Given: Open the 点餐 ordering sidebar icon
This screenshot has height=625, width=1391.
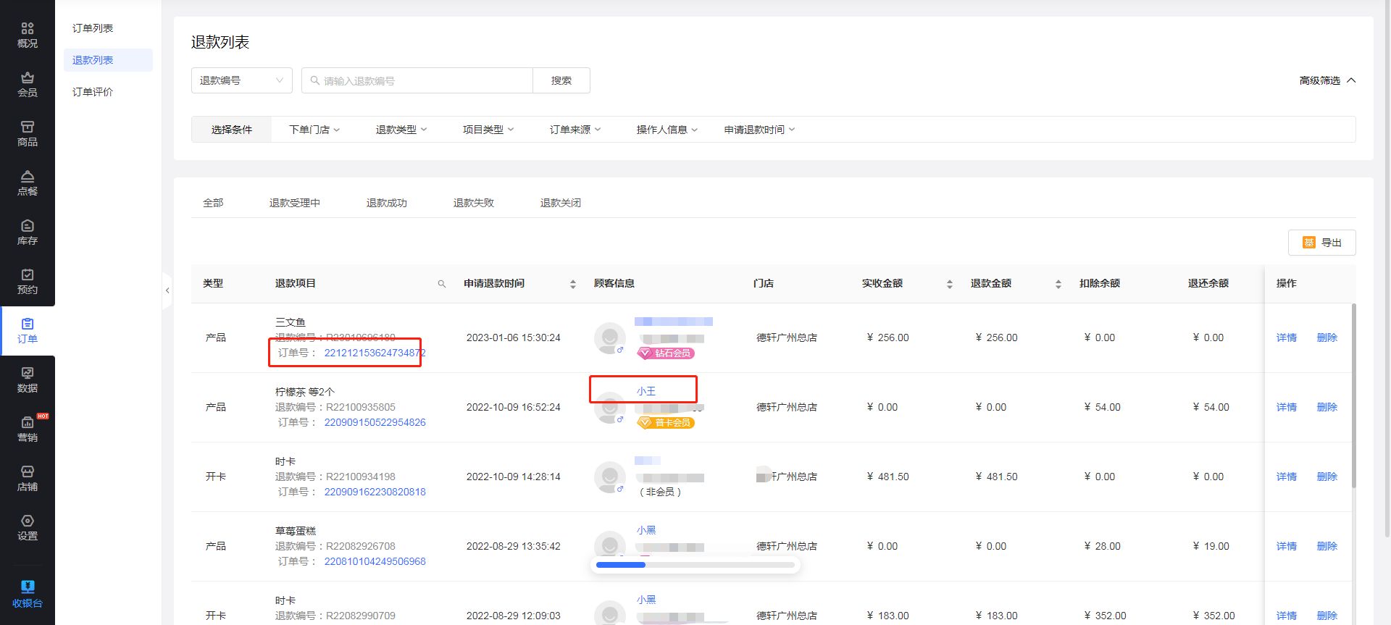Looking at the screenshot, I should [28, 183].
